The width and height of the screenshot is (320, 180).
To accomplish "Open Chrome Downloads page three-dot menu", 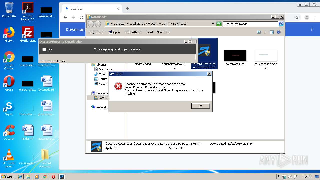I will [312, 29].
